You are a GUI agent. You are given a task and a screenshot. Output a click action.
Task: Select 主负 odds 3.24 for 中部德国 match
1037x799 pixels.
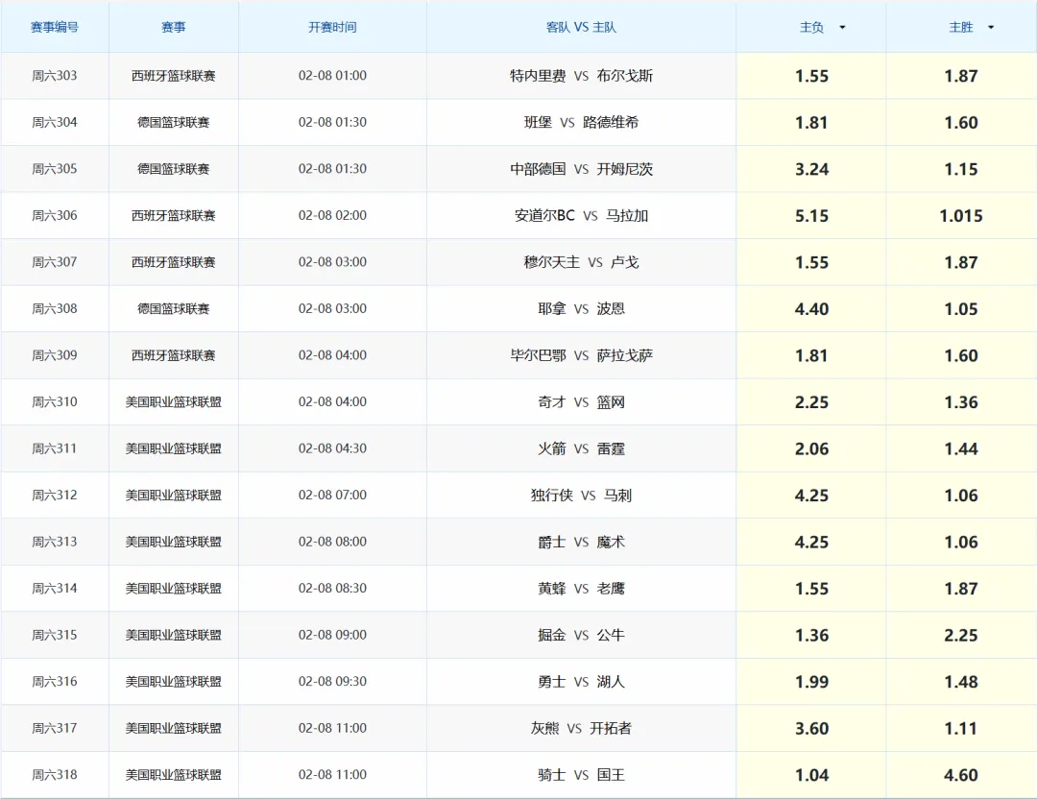pos(810,169)
